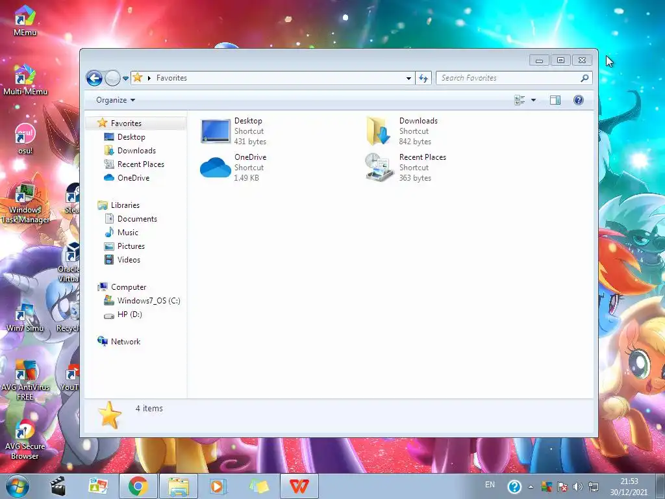
Task: Open the address bar history dropdown
Action: [408, 78]
